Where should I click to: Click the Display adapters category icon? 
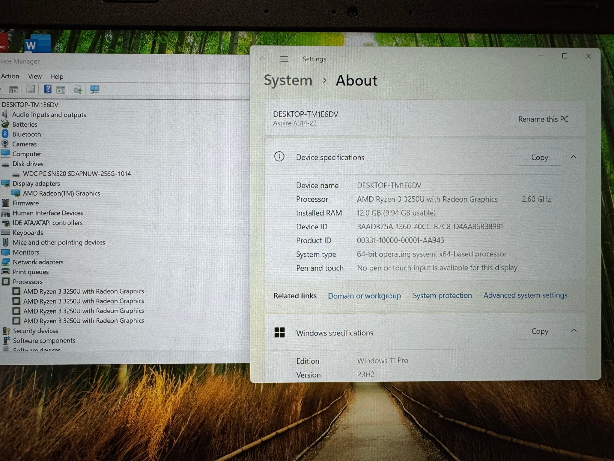(x=5, y=183)
